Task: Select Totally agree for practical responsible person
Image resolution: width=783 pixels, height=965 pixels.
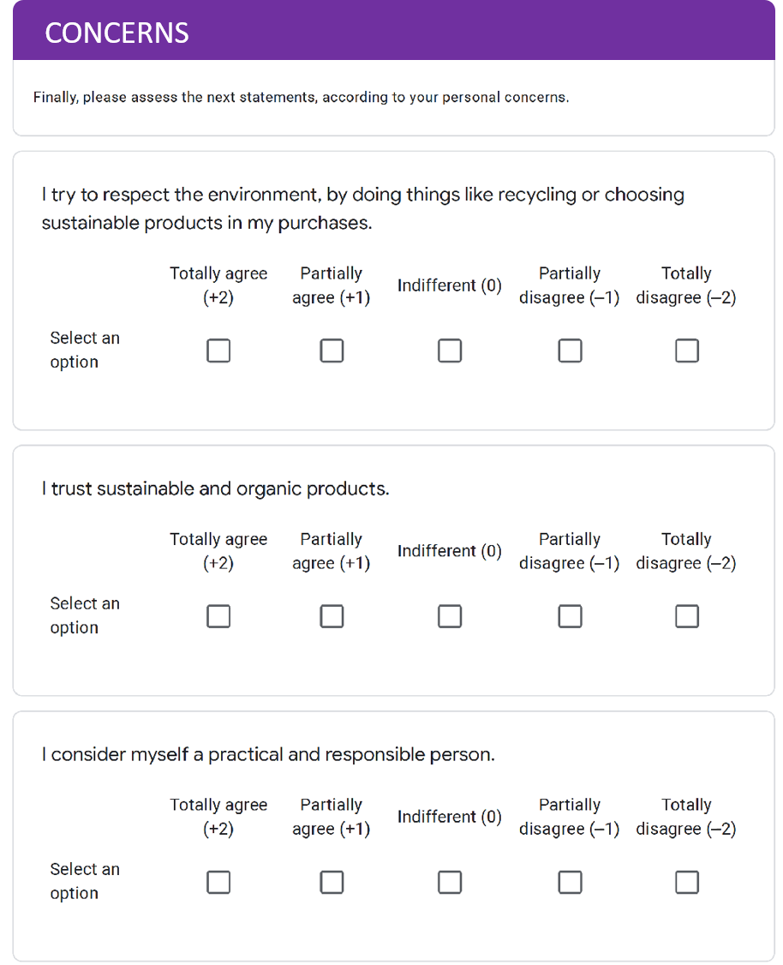Action: coord(218,882)
